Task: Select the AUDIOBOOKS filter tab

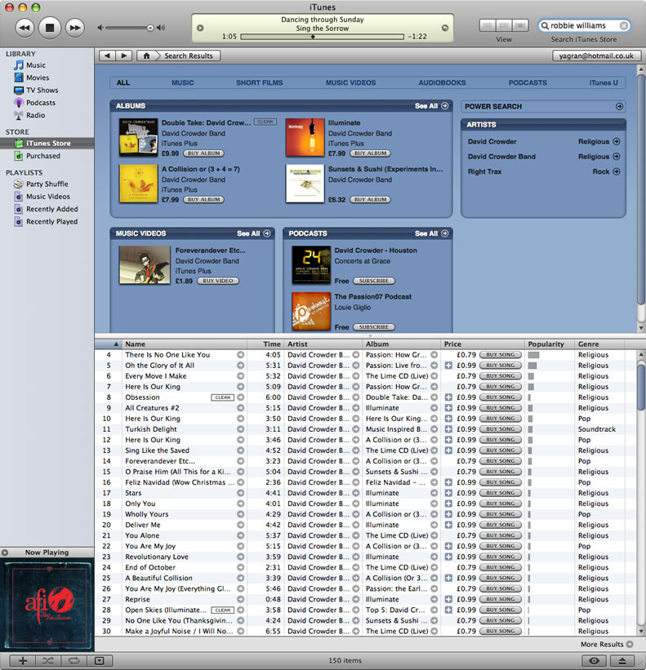Action: coord(442,82)
